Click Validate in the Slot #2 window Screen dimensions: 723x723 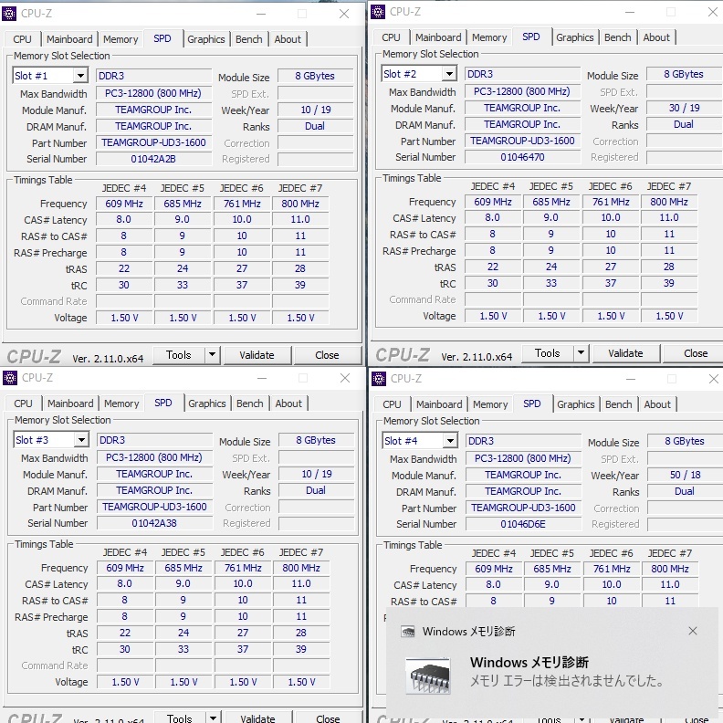[x=625, y=352]
